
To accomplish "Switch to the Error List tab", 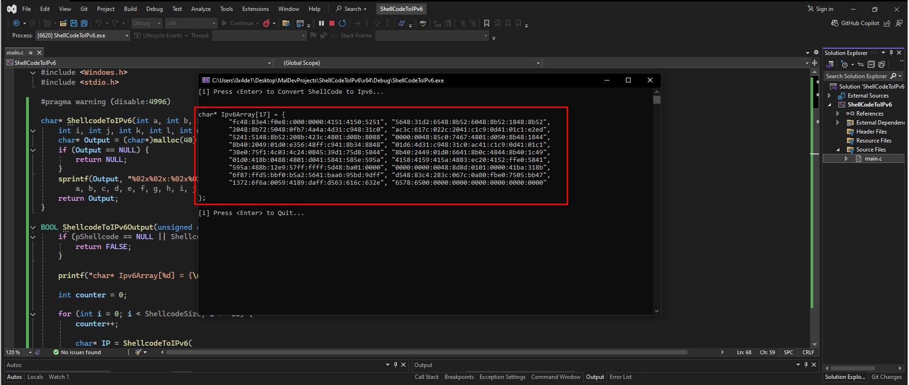I will (620, 377).
